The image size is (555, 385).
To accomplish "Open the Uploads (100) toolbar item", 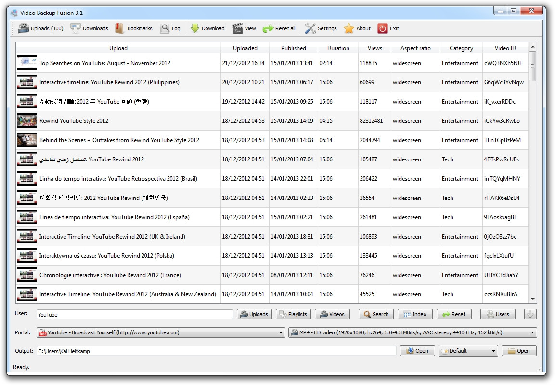I will pyautogui.click(x=41, y=28).
